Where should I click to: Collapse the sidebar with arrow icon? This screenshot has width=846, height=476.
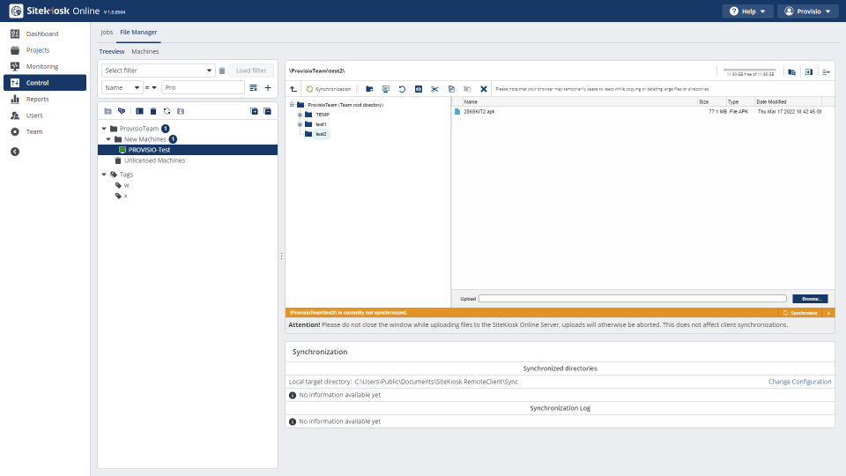point(15,152)
